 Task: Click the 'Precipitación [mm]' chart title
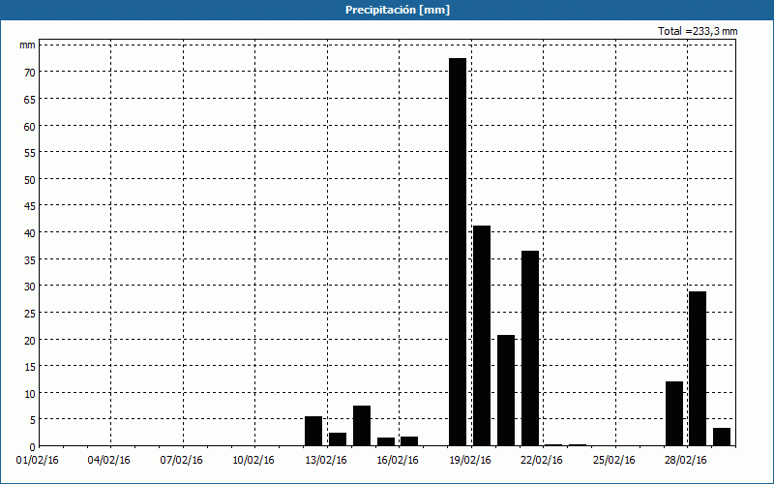point(398,10)
